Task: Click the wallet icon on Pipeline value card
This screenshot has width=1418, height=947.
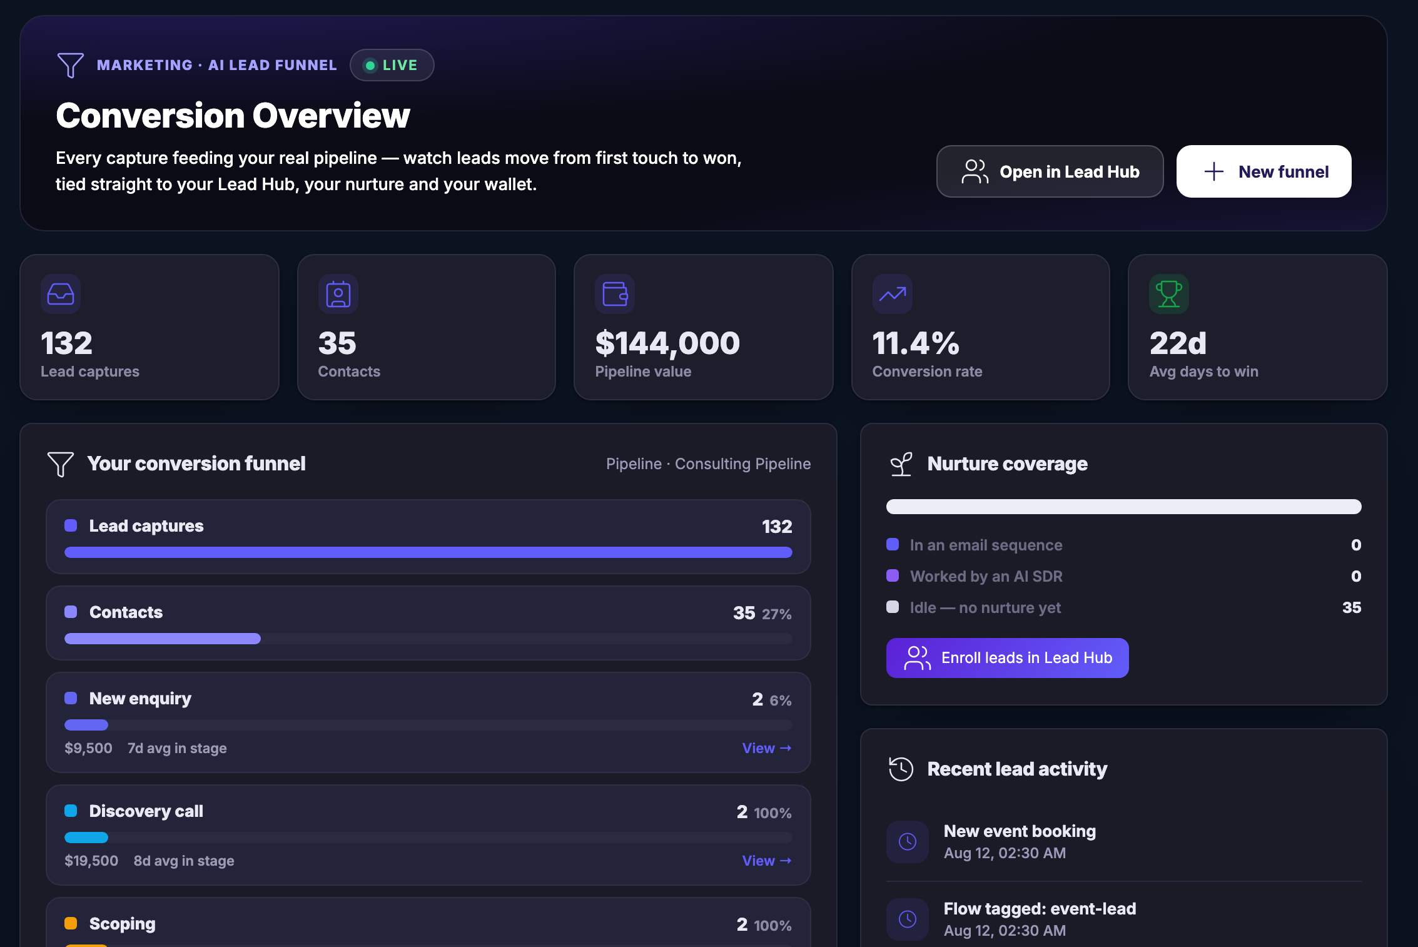Action: tap(615, 294)
